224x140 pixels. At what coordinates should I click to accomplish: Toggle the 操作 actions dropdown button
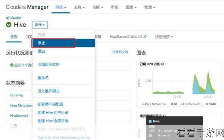click(40, 25)
